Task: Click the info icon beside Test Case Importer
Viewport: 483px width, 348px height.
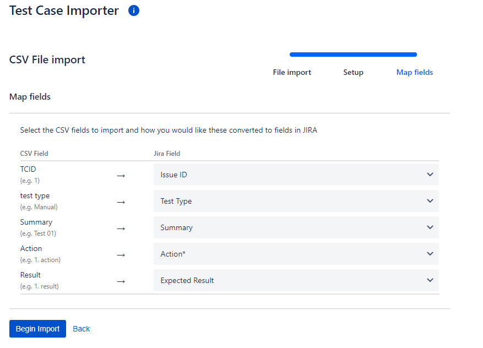Action: (134, 10)
